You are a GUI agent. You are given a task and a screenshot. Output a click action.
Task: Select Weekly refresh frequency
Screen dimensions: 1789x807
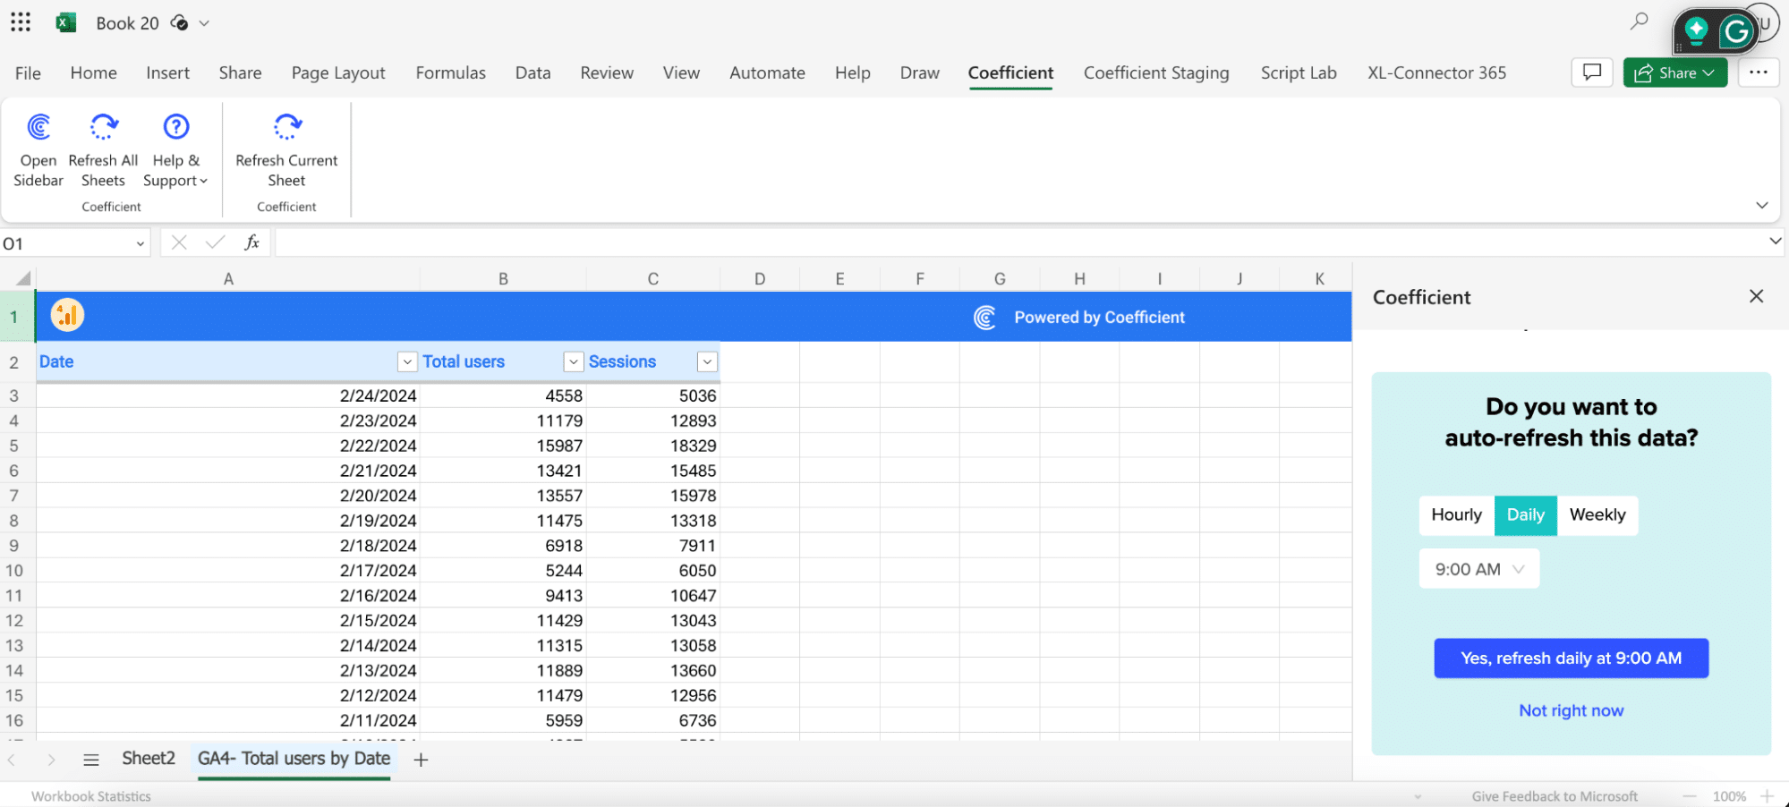point(1597,515)
